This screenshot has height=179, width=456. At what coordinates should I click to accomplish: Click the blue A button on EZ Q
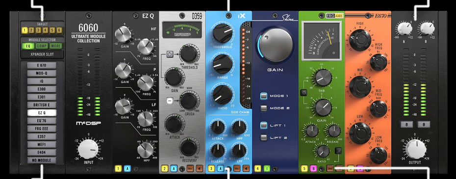point(127,169)
